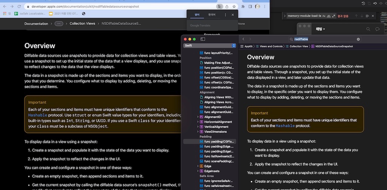This screenshot has width=387, height=190.
Task: Expand the EdgeInsets tree item
Action: click(198, 171)
